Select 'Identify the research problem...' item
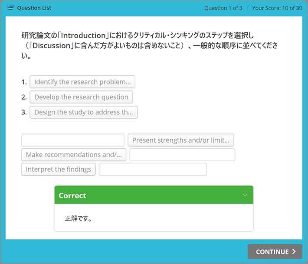Image resolution: width=308 pixels, height=264 pixels. point(82,82)
